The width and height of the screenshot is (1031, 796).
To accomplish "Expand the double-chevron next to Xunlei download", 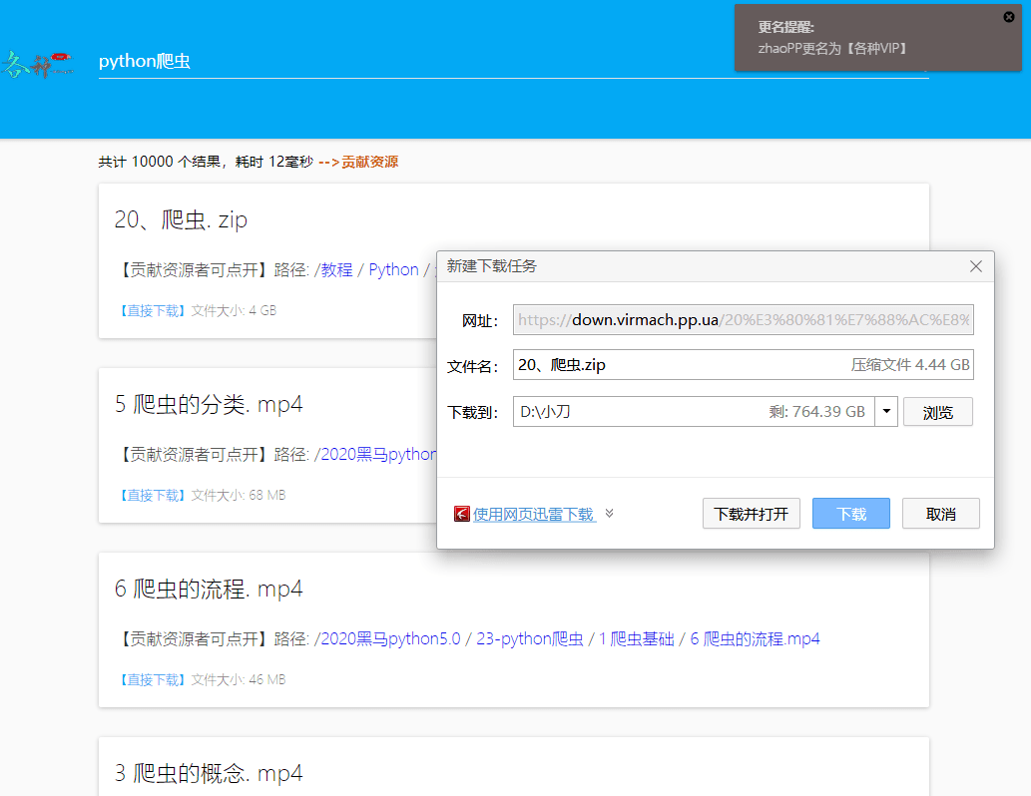I will [x=610, y=514].
